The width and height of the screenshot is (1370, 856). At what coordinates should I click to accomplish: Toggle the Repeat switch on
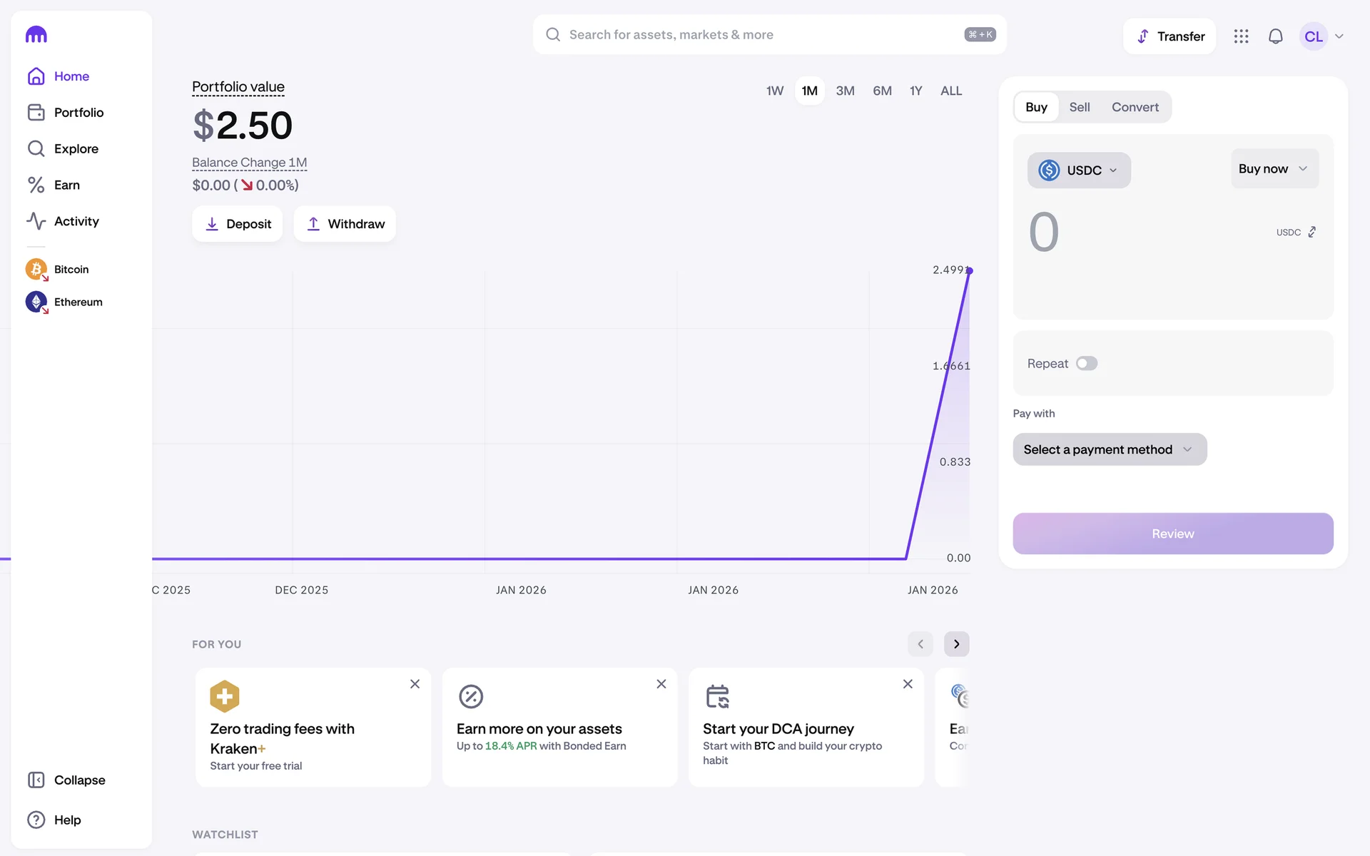click(1086, 364)
